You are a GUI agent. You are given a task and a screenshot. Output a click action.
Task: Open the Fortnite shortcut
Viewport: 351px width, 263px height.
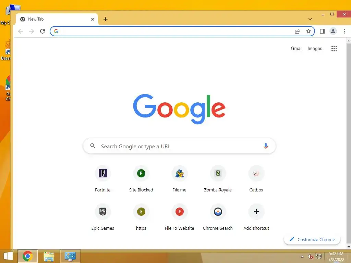pyautogui.click(x=103, y=179)
